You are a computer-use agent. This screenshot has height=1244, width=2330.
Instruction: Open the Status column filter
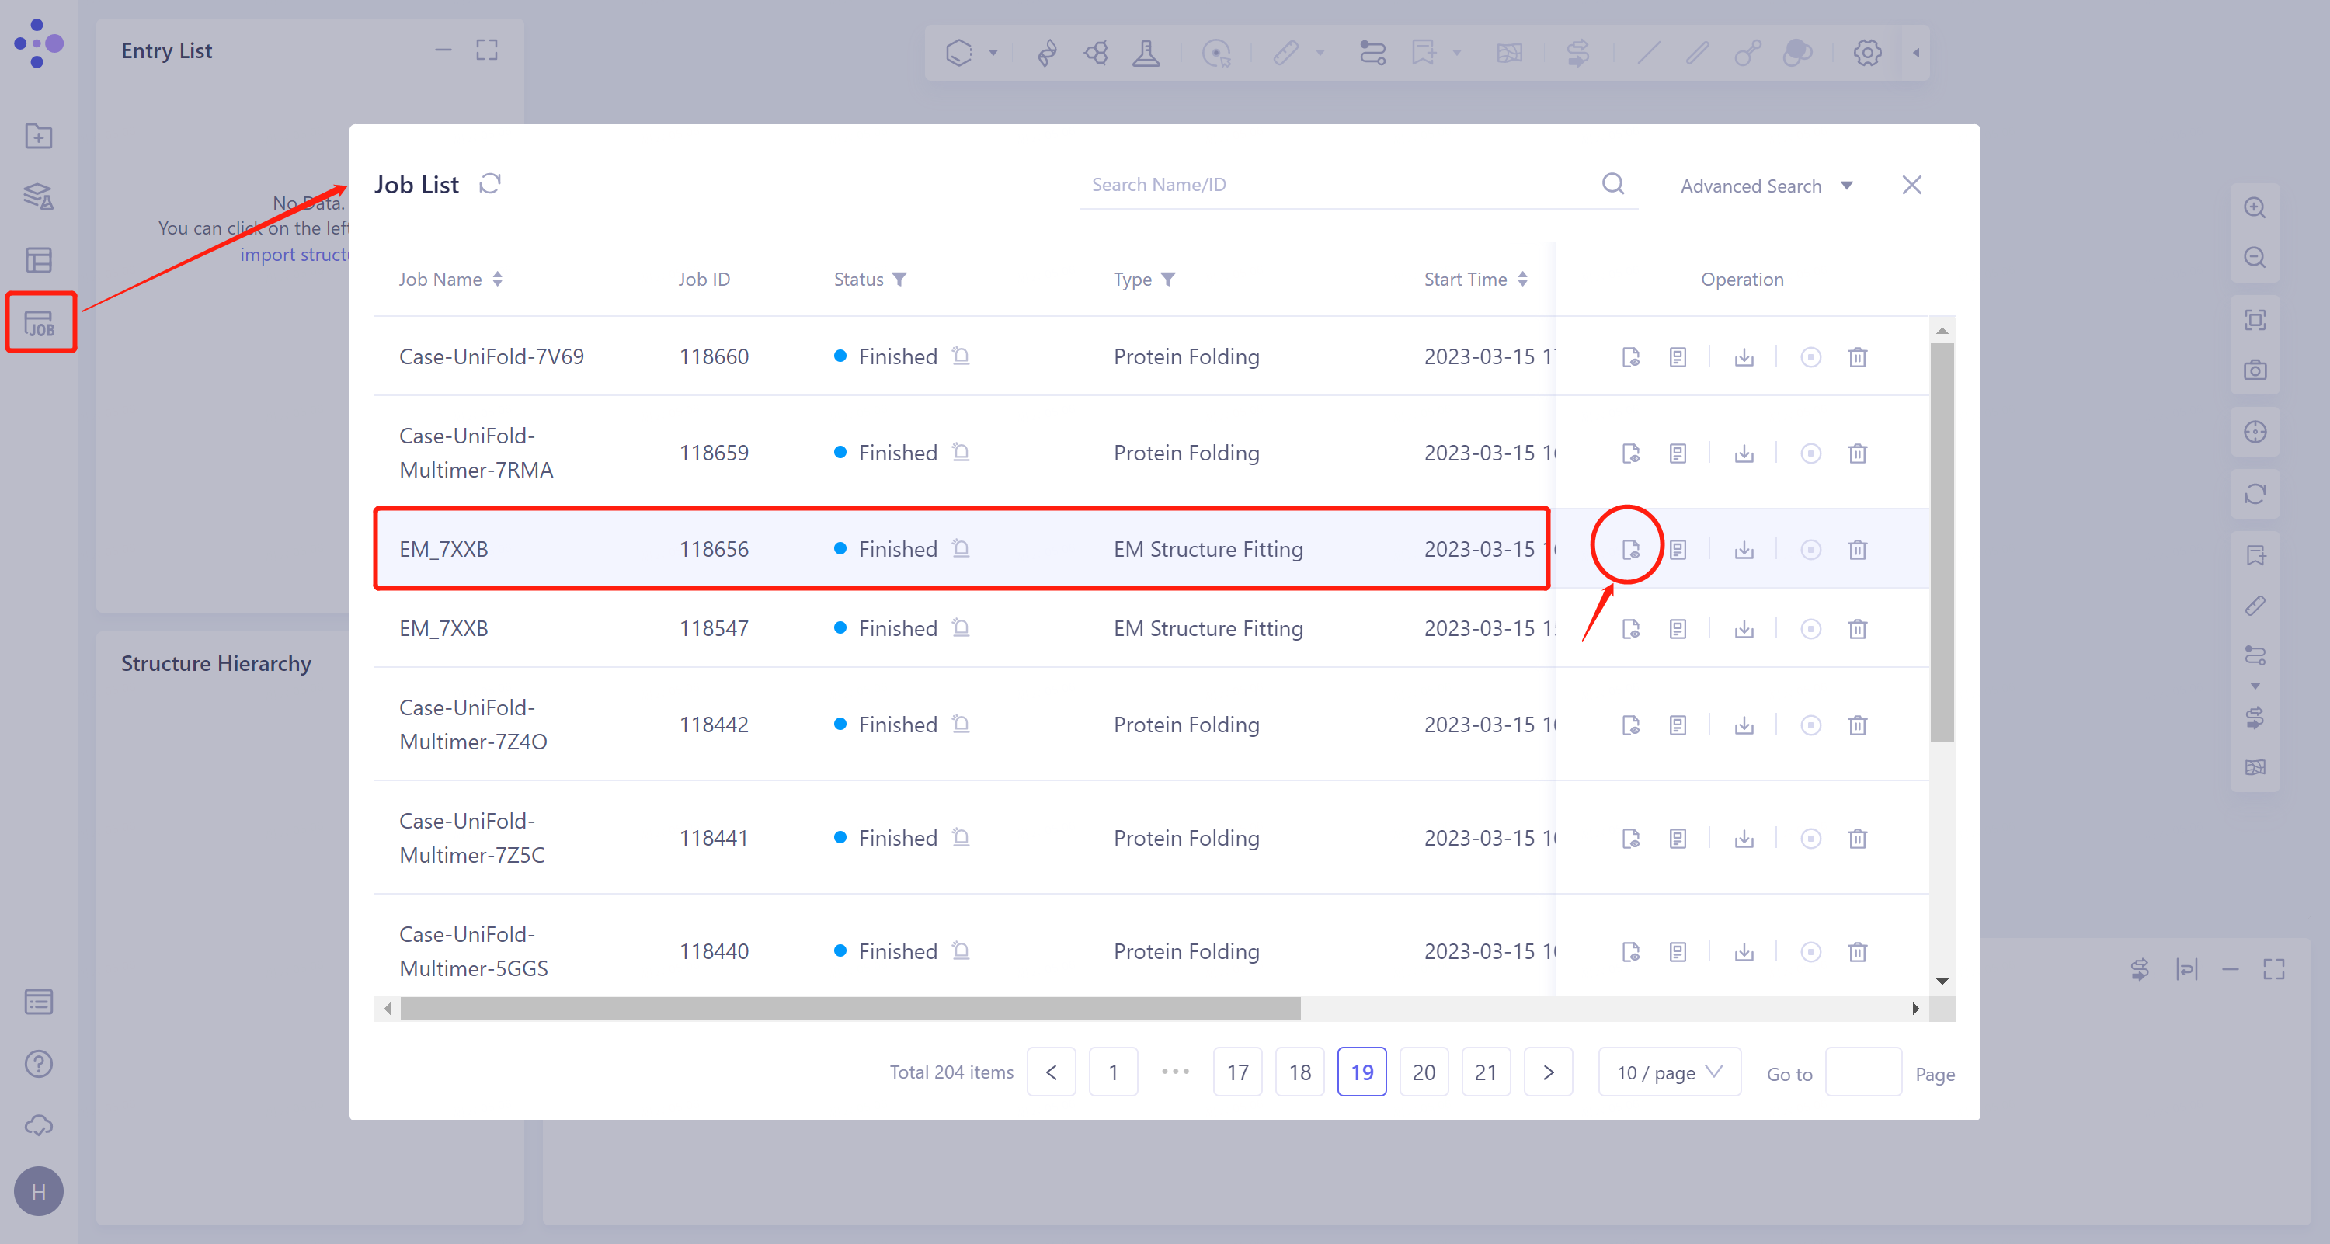(x=899, y=280)
